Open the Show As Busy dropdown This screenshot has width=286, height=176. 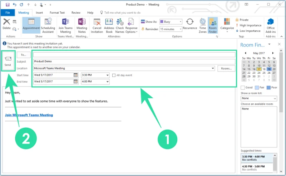(x=181, y=22)
